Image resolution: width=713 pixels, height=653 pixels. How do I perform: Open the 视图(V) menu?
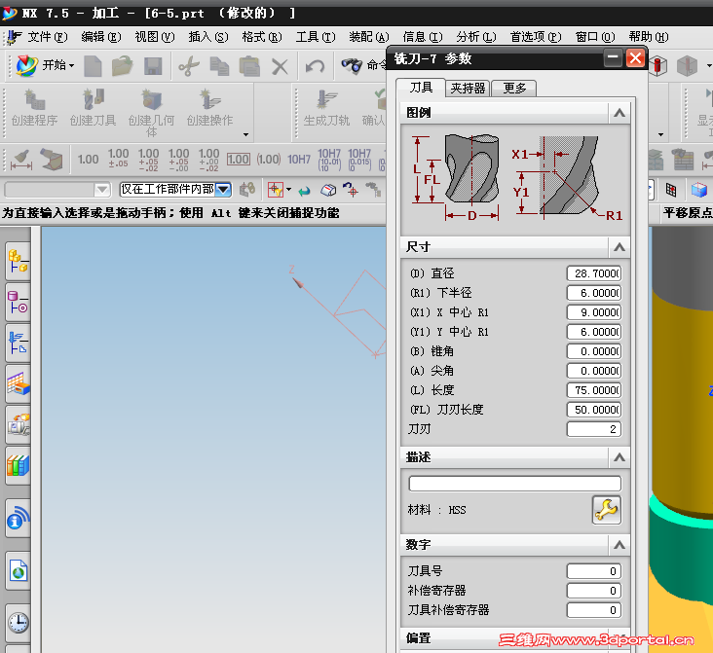(155, 37)
